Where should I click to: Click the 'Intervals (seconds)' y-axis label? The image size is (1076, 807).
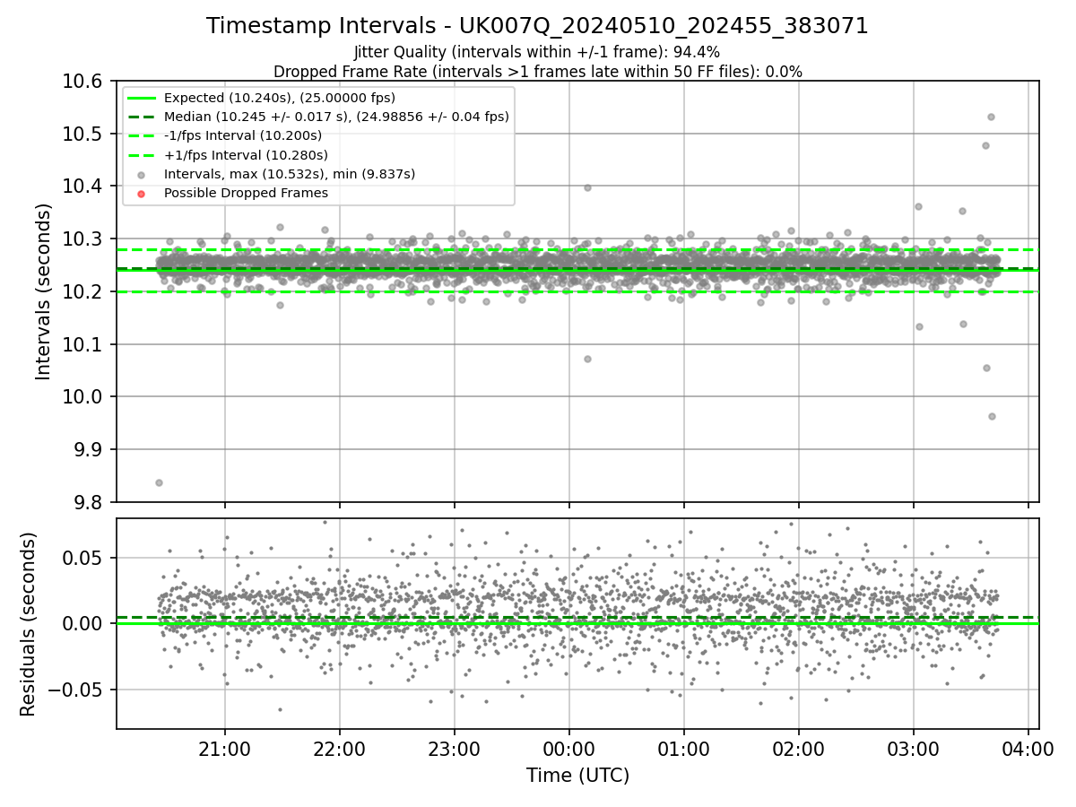click(44, 291)
